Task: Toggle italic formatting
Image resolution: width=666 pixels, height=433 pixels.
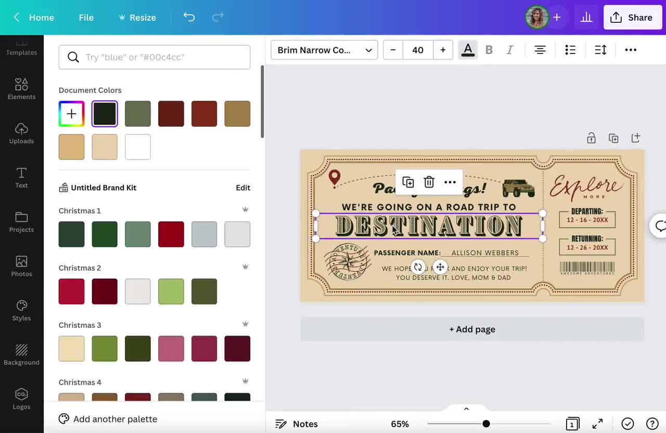Action: tap(510, 50)
